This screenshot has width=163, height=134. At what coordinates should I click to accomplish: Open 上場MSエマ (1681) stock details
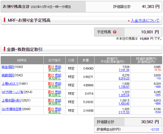10,84
